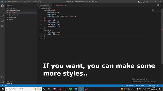Screen dimensions: 163x91
Task: Open the Accounts menu icon
Action: pyautogui.click(x=3, y=77)
